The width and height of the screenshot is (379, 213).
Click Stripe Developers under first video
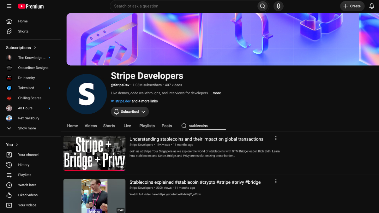[141, 145]
